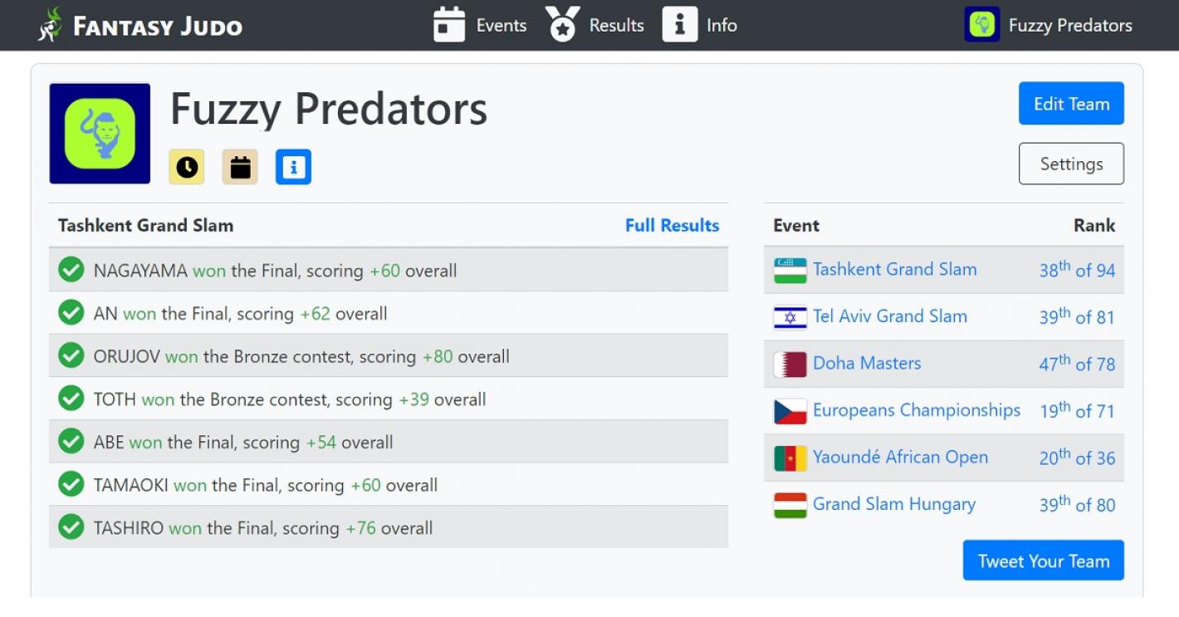Click the Qatar flag beside Doha Masters
1179x617 pixels.
(x=790, y=364)
